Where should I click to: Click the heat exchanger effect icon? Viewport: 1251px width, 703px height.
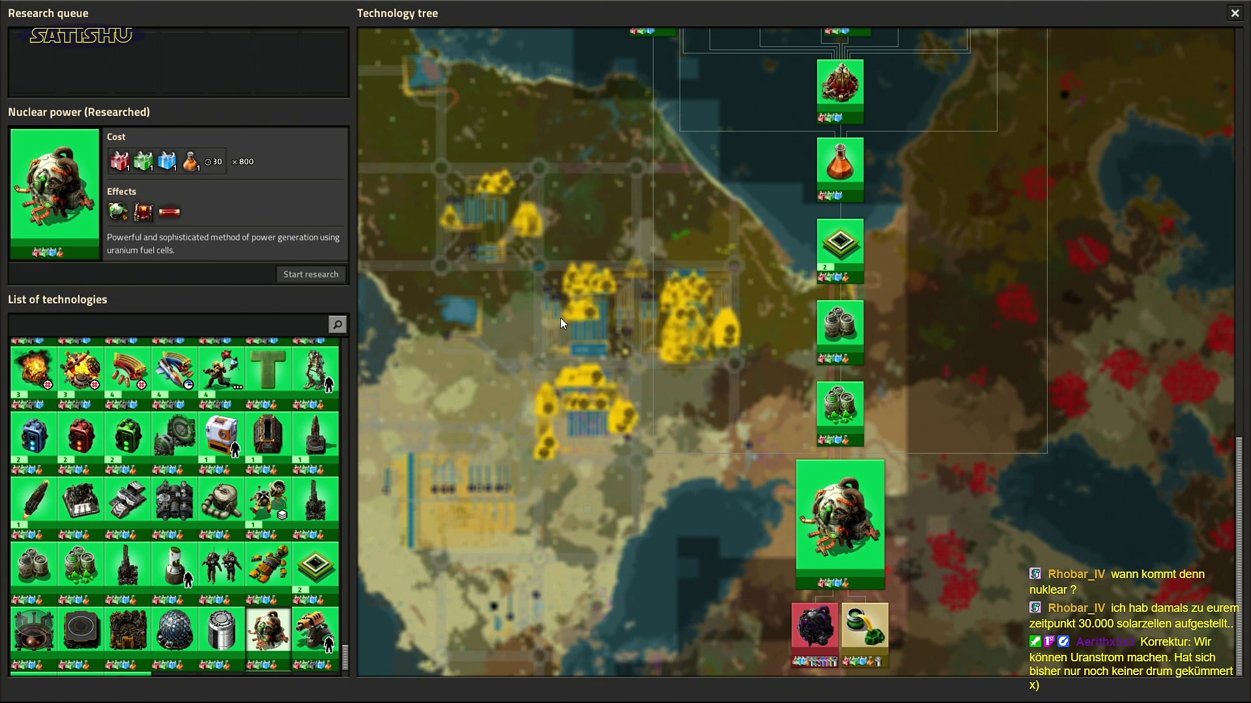tap(143, 212)
